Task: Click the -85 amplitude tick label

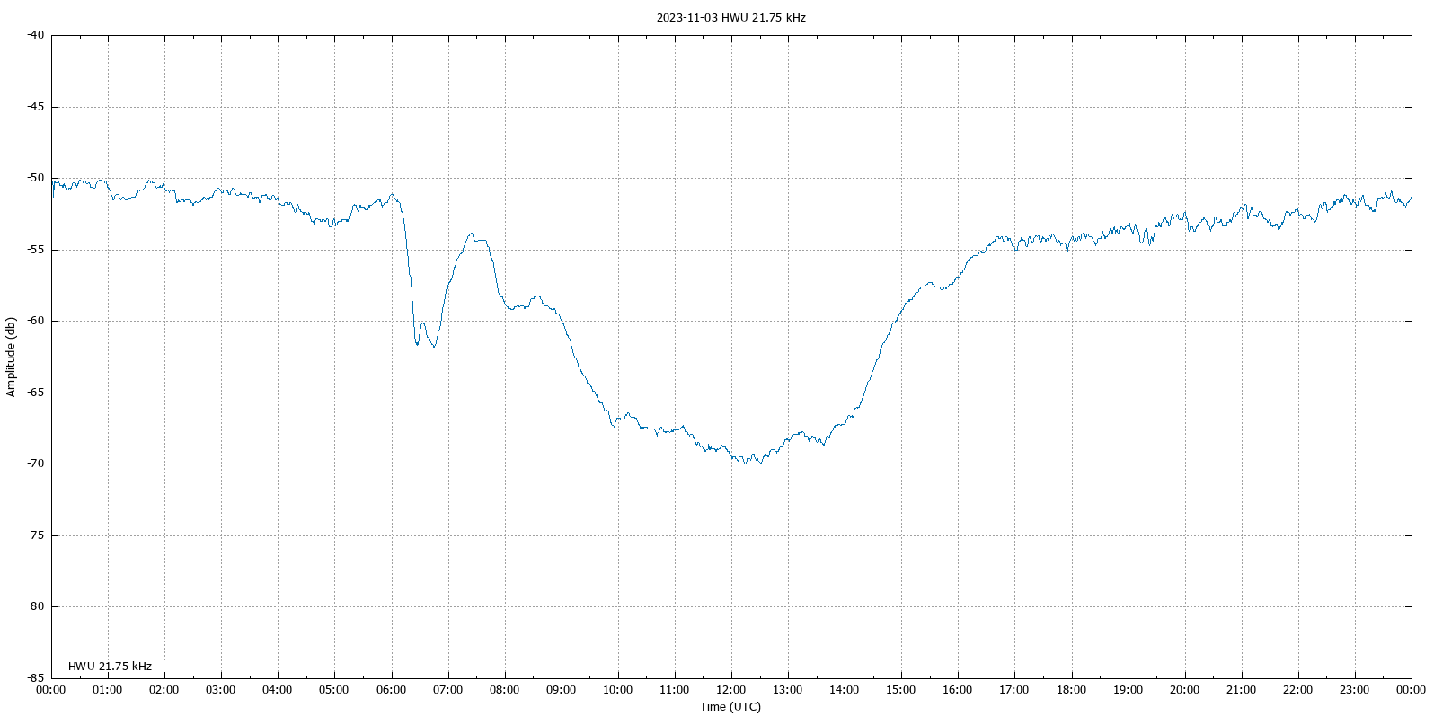Action: (35, 677)
